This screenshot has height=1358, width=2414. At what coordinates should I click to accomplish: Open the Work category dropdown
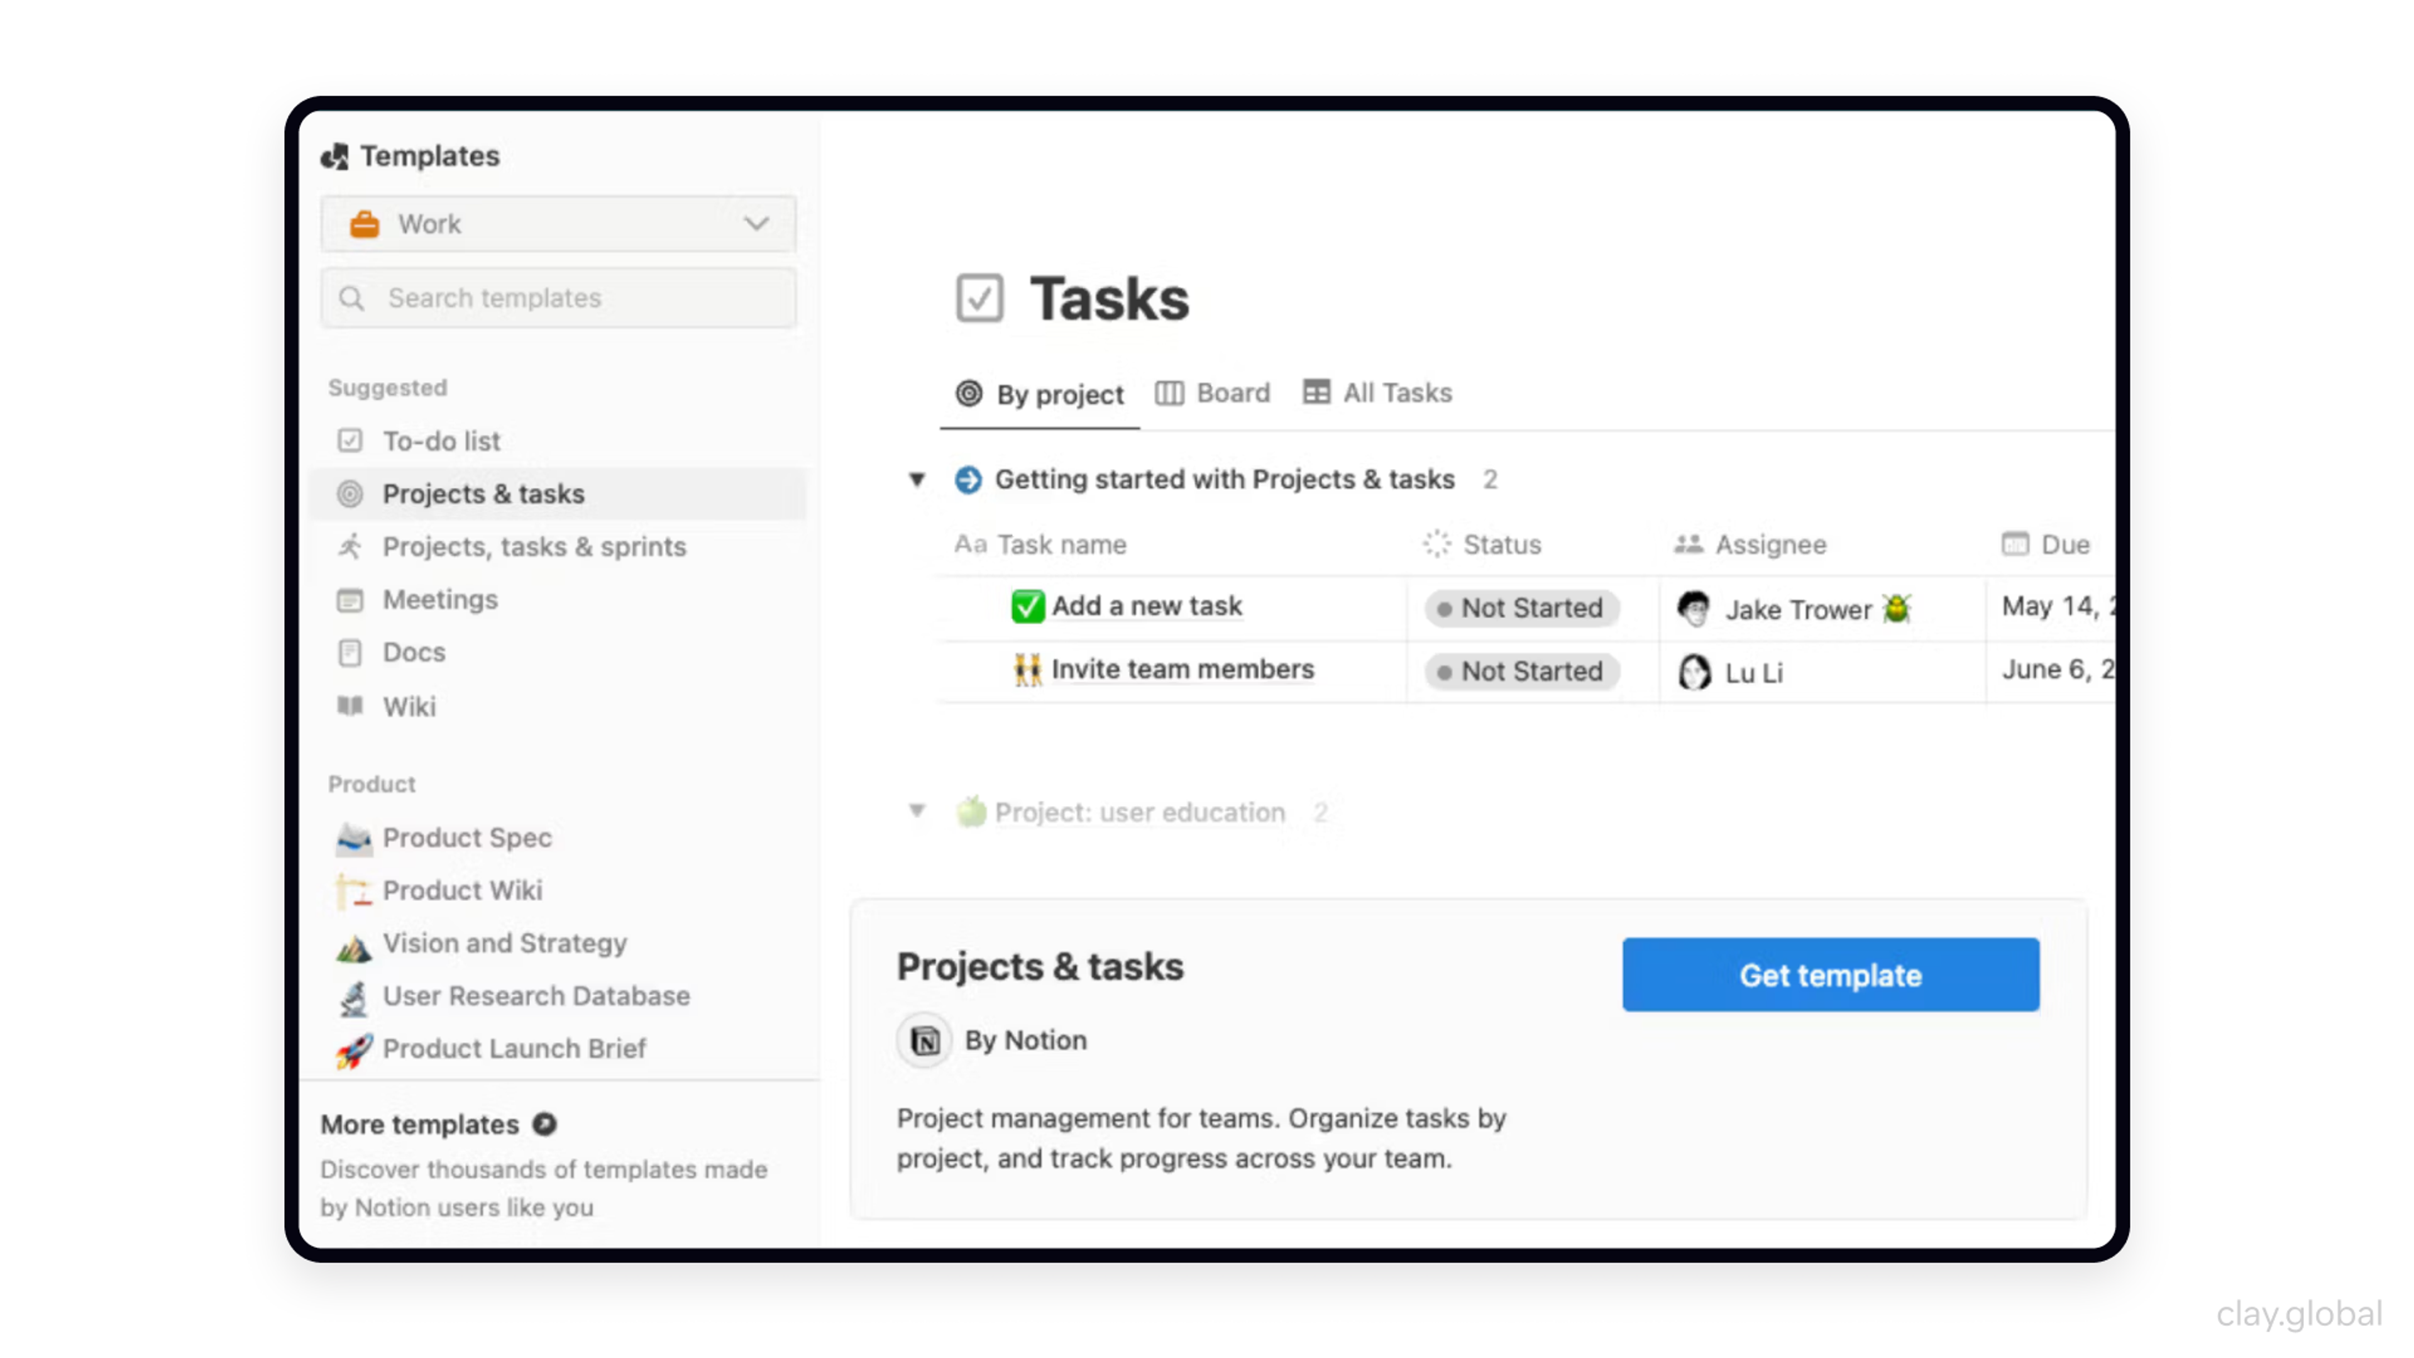tap(558, 224)
